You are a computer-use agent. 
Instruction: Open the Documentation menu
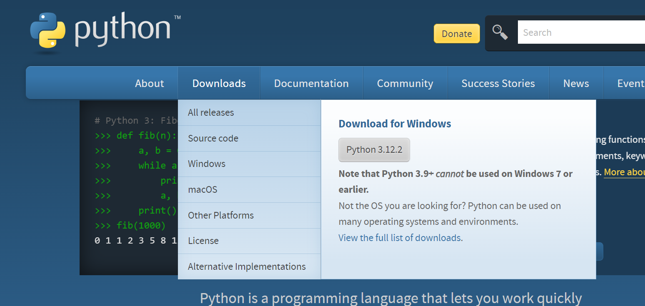311,83
